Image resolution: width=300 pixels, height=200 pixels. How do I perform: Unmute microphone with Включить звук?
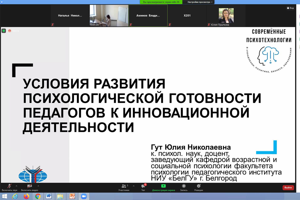pyautogui.click(x=9, y=187)
